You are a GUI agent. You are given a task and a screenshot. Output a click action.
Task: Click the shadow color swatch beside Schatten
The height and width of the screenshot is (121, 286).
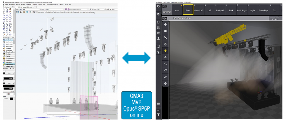(x=11, y=99)
